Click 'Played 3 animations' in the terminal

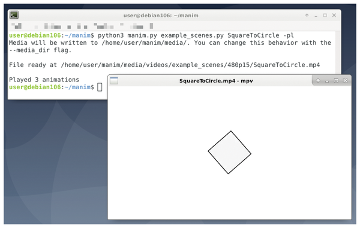(44, 80)
